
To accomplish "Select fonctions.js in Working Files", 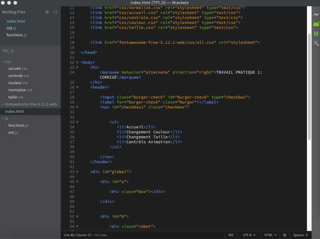I will [16, 35].
